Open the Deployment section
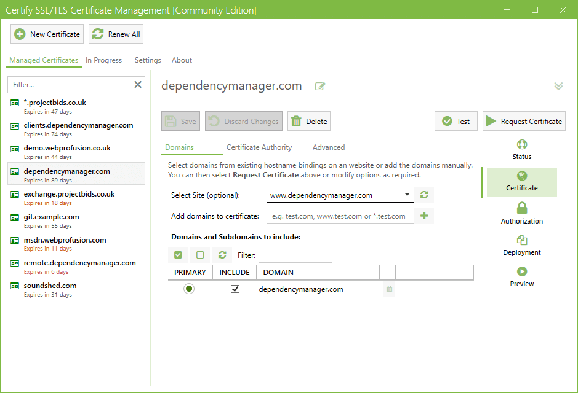The height and width of the screenshot is (393, 578). pos(522,246)
